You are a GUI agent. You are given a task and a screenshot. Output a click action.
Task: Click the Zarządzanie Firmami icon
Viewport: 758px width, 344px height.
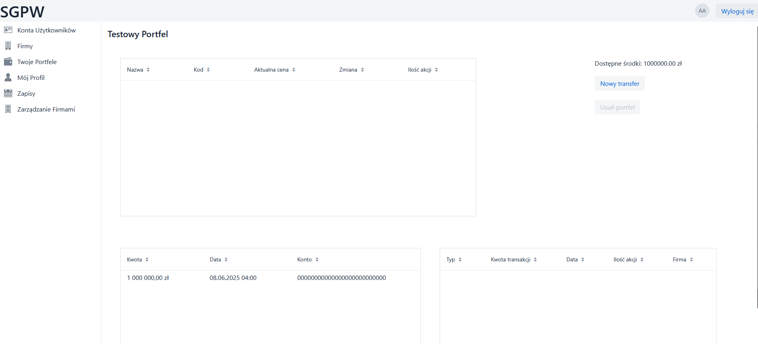click(8, 109)
